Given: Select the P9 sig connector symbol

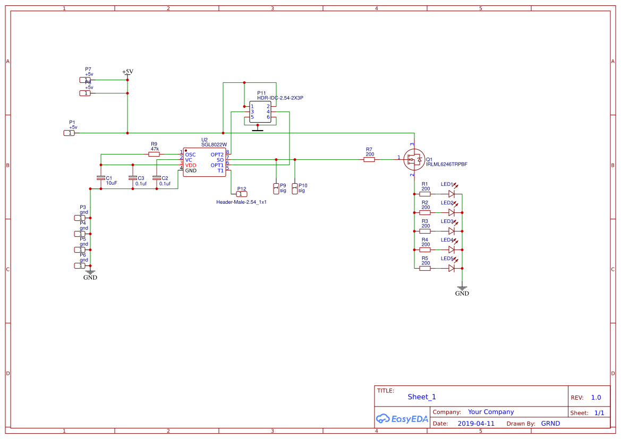Looking at the screenshot, I should (276, 188).
